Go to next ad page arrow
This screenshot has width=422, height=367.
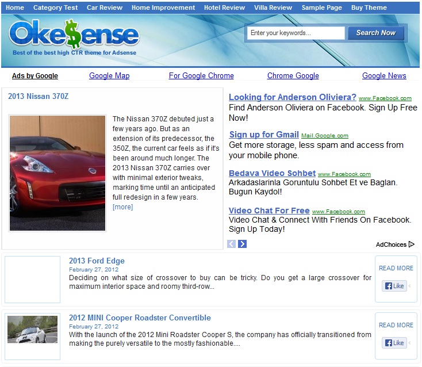[242, 244]
